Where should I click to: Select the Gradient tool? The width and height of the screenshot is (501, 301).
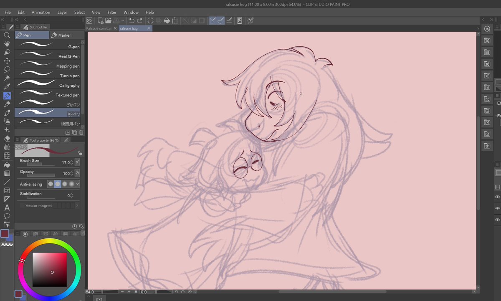click(x=7, y=173)
